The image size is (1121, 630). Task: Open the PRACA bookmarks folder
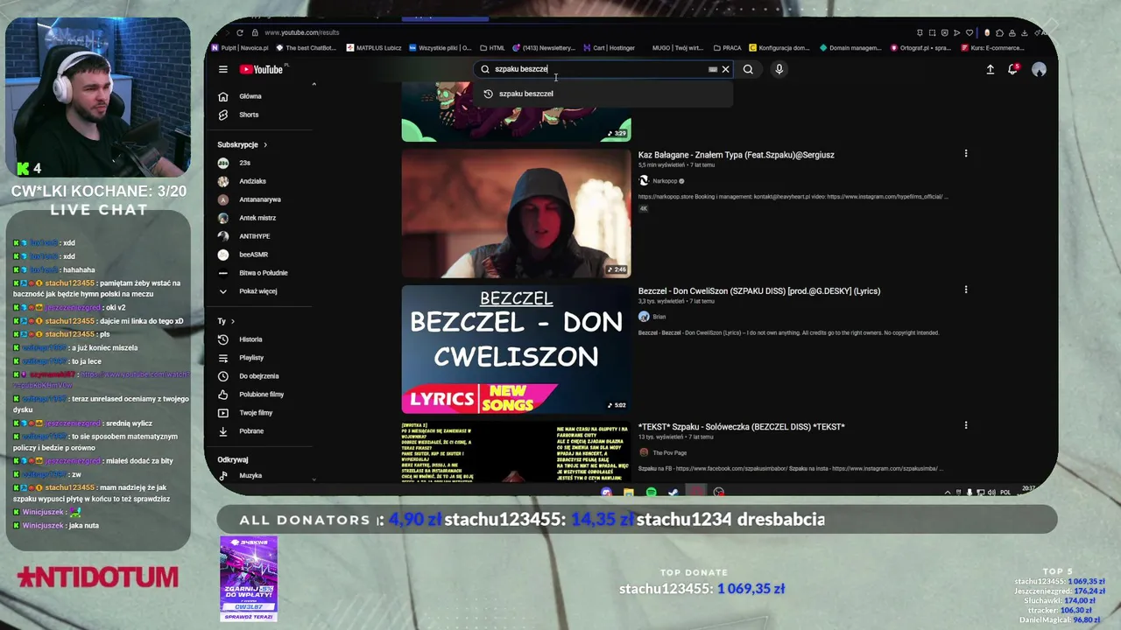click(729, 48)
